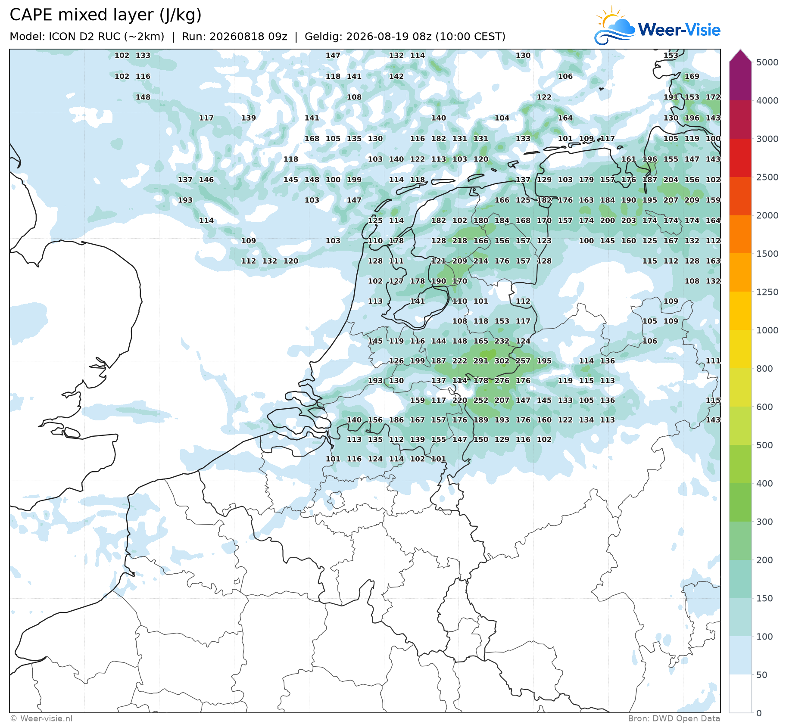Select the dark red 3000-4000 legend color
The height and width of the screenshot is (724, 786).
[x=740, y=119]
